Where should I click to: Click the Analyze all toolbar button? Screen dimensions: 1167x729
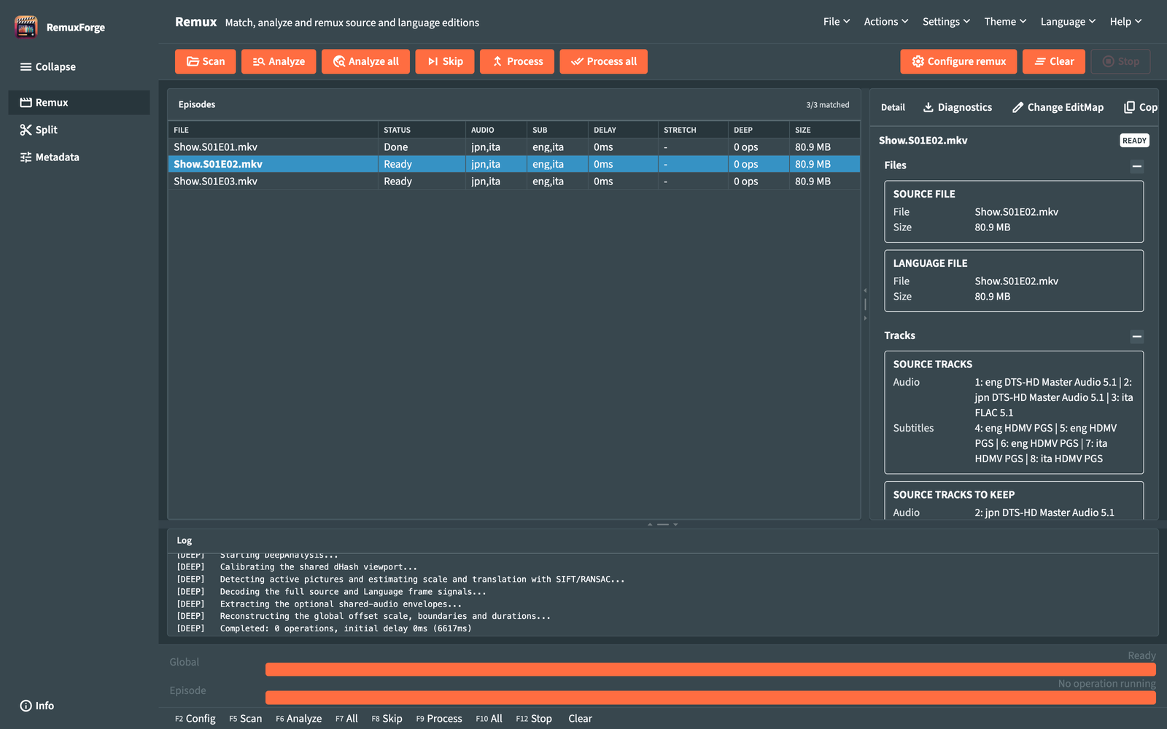point(365,61)
